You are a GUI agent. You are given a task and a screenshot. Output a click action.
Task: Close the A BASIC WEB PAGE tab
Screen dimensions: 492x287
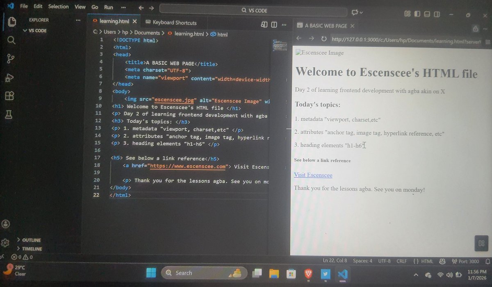point(352,26)
